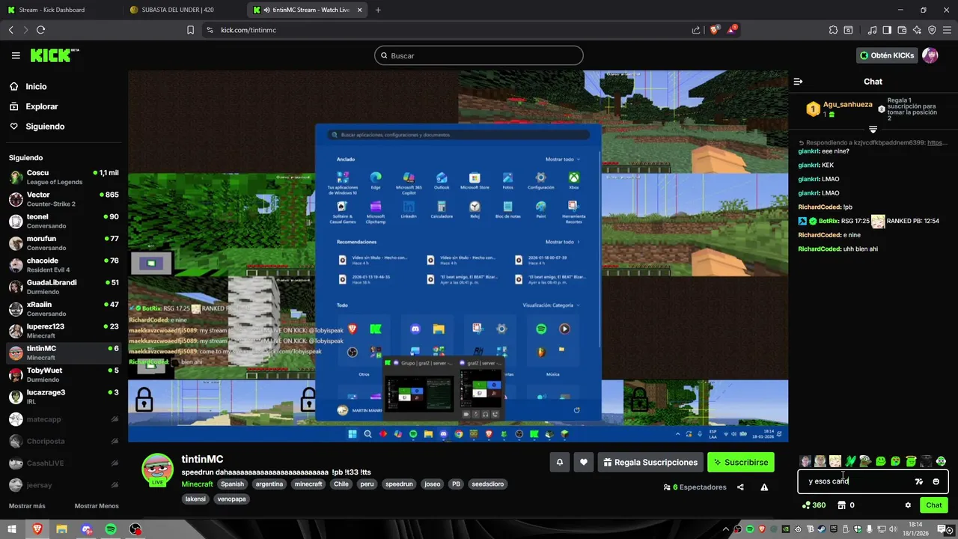
Task: Click the channel points balance 360
Action: (x=814, y=505)
